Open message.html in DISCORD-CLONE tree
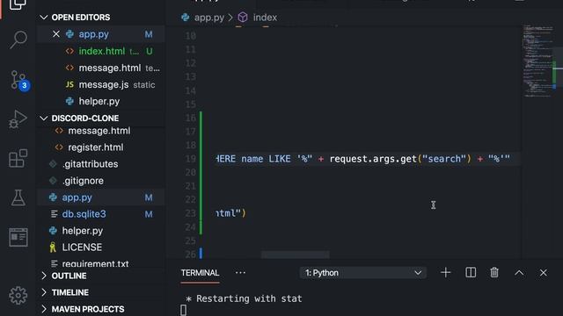The height and width of the screenshot is (316, 563). pos(99,131)
